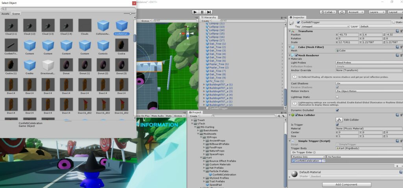Toggle the Is Trigger checkbox
This screenshot has width=403, height=188.
coord(337,124)
